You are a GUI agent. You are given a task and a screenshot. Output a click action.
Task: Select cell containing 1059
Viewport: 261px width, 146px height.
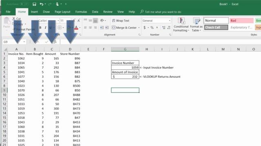125,67
